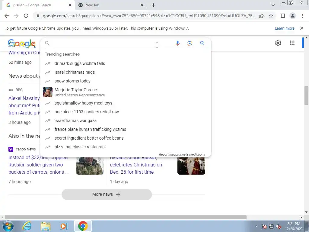Viewport: 309px width, 232px height.
Task: Click the URL address bar
Action: tap(149, 16)
